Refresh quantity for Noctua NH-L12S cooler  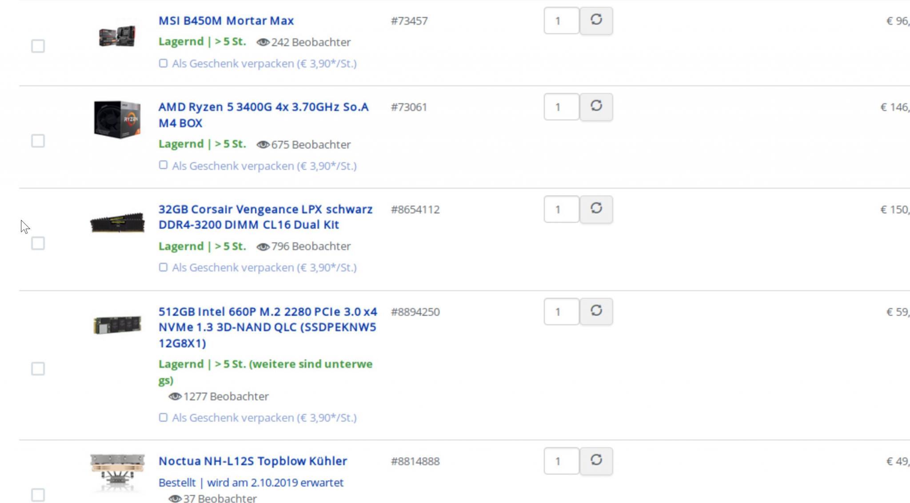point(596,461)
